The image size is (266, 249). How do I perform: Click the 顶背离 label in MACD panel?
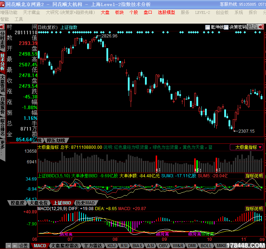tap(207, 234)
